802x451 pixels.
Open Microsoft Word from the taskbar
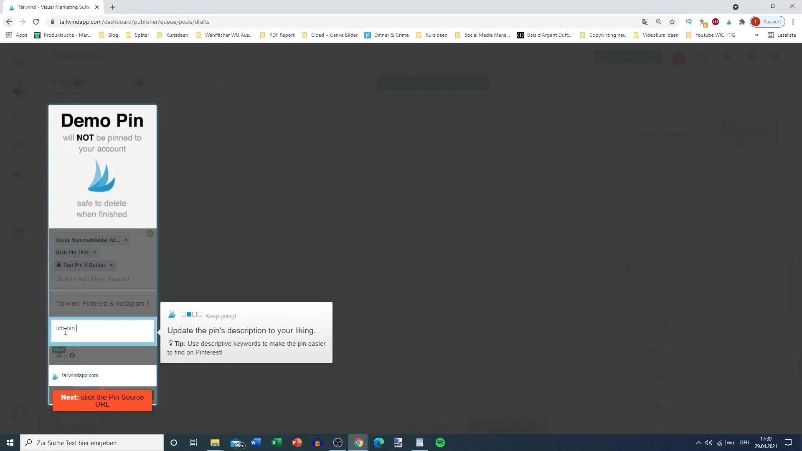coord(256,443)
